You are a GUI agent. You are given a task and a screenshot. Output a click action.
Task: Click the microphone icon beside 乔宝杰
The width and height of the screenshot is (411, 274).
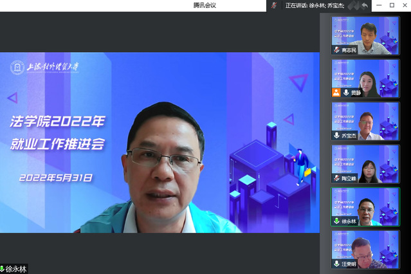336,136
